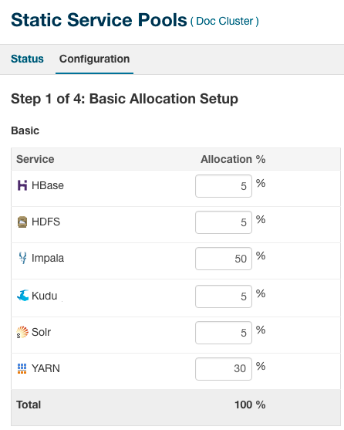The image size is (344, 430).
Task: Click the Kudu service icon
Action: (x=22, y=296)
